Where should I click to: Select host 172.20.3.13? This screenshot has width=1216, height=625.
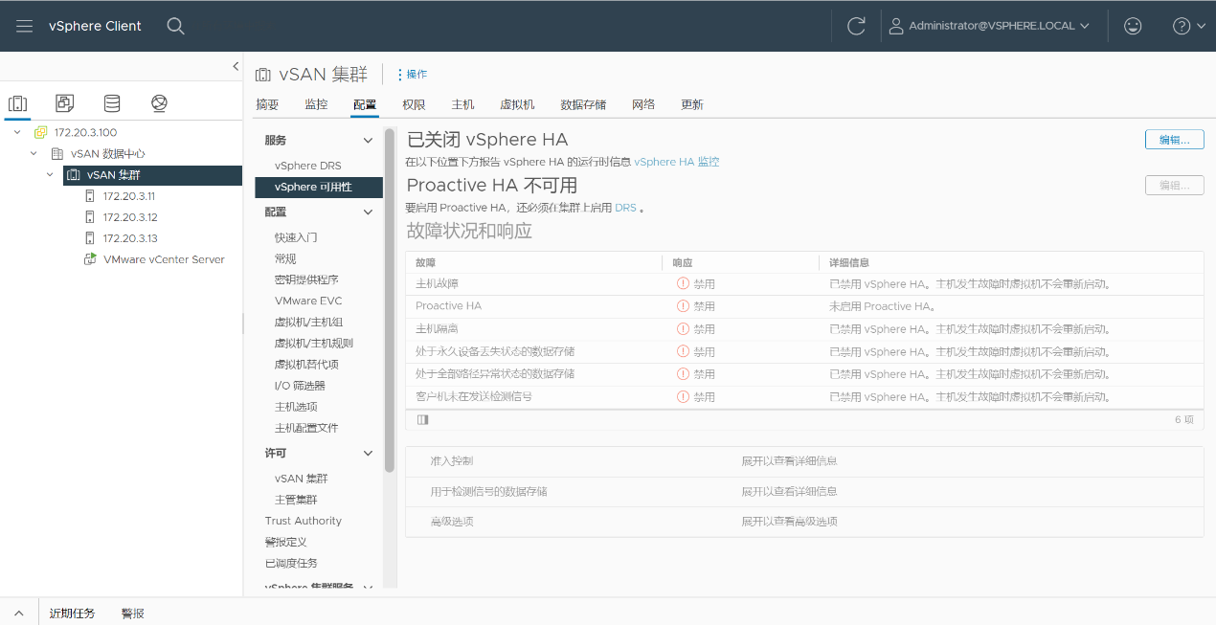[x=130, y=237]
